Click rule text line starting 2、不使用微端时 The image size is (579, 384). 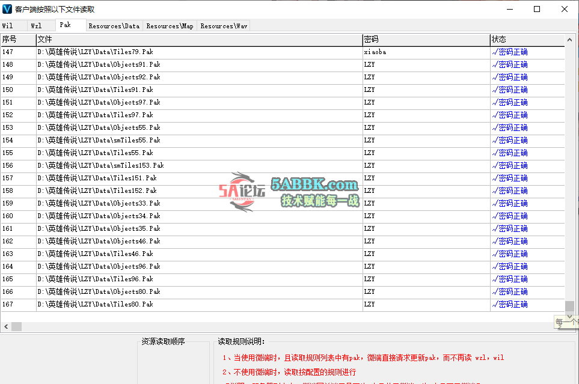[289, 372]
